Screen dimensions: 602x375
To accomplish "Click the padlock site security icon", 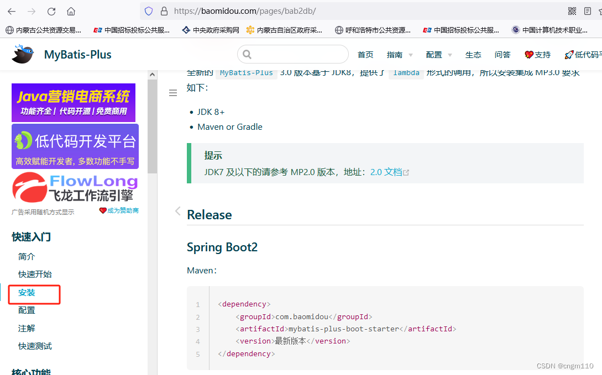I will (x=164, y=11).
